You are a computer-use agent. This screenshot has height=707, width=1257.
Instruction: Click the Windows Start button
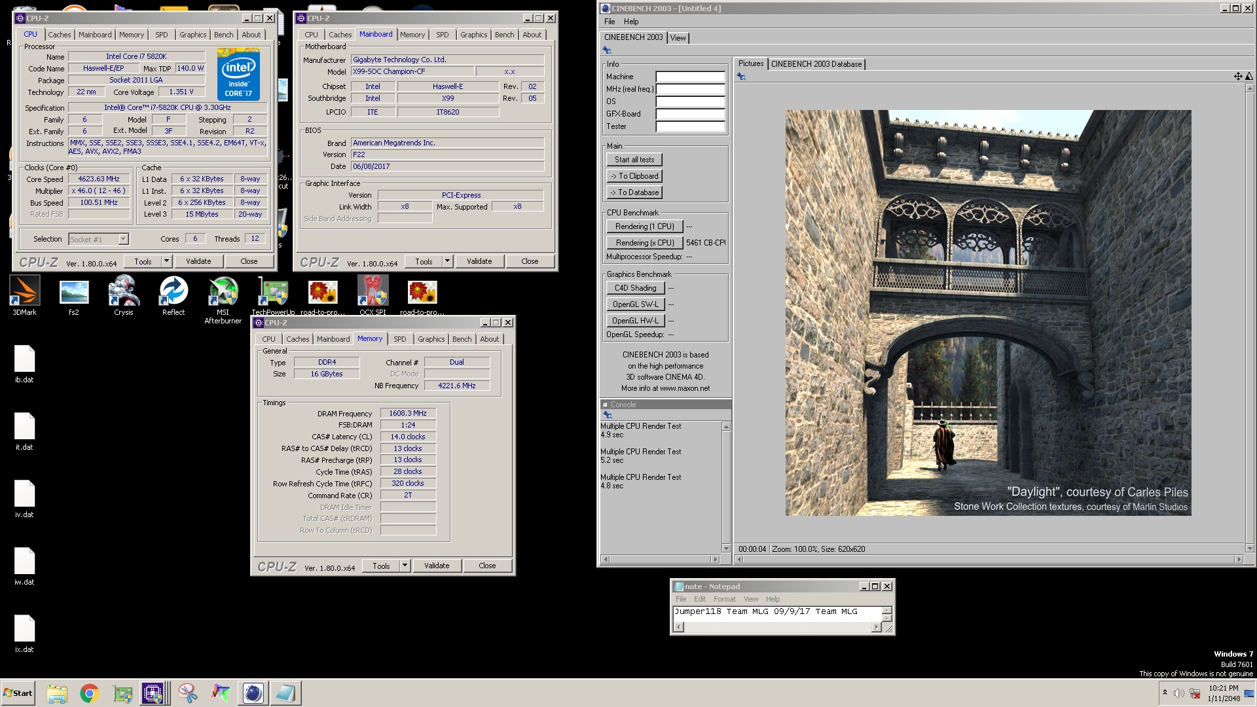tap(18, 693)
